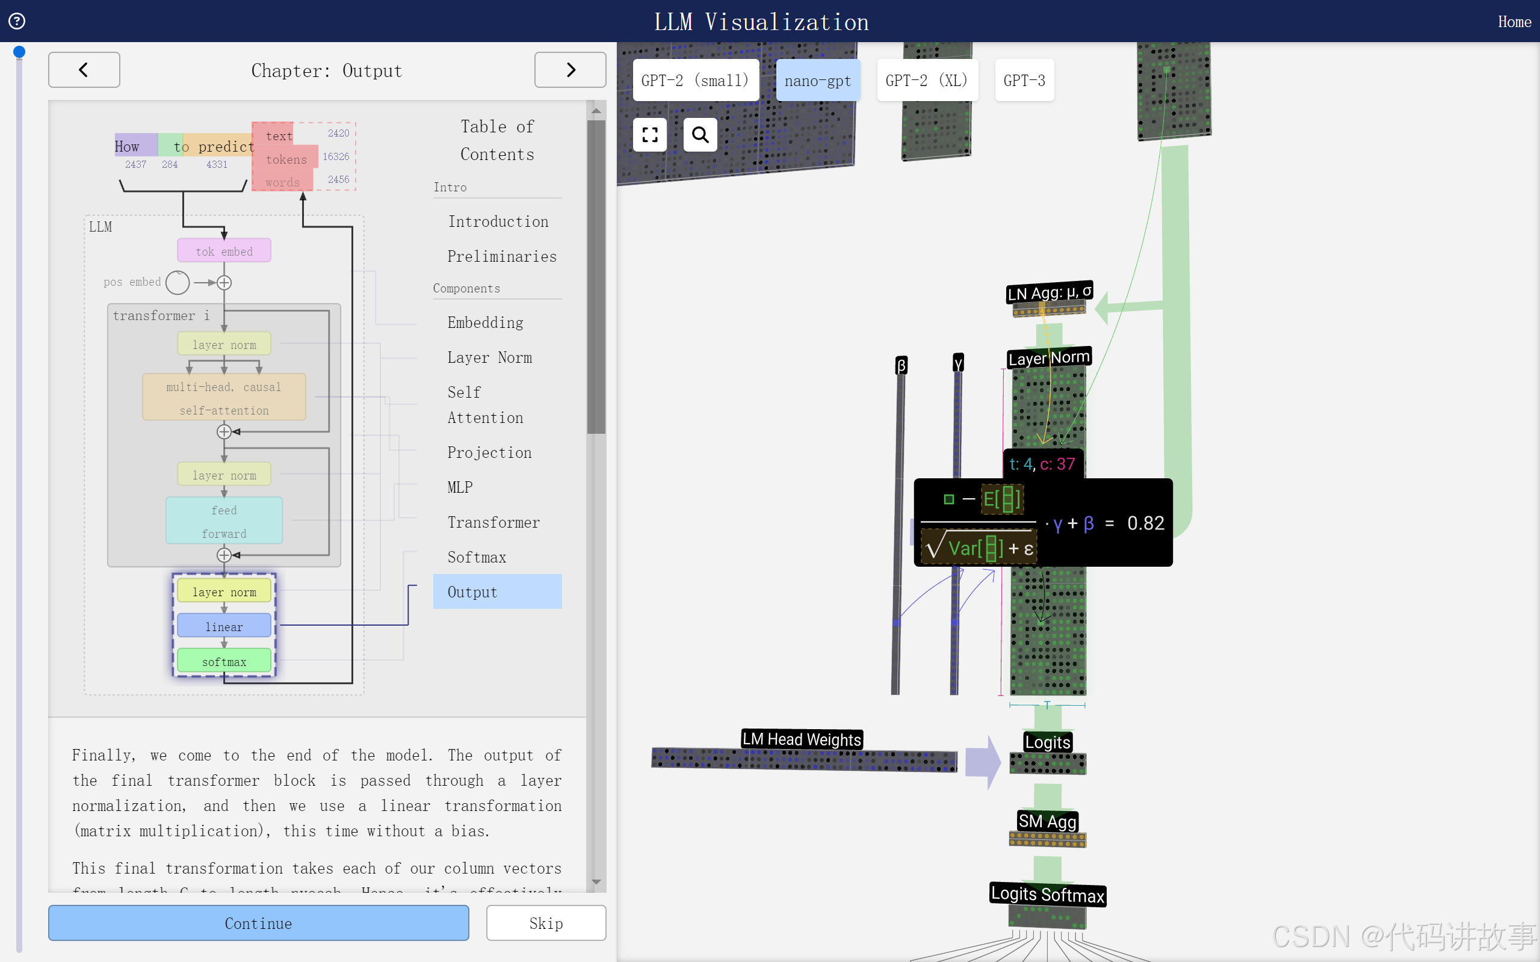Collapse the Components section in Table of Contents
This screenshot has height=962, width=1540.
466,288
